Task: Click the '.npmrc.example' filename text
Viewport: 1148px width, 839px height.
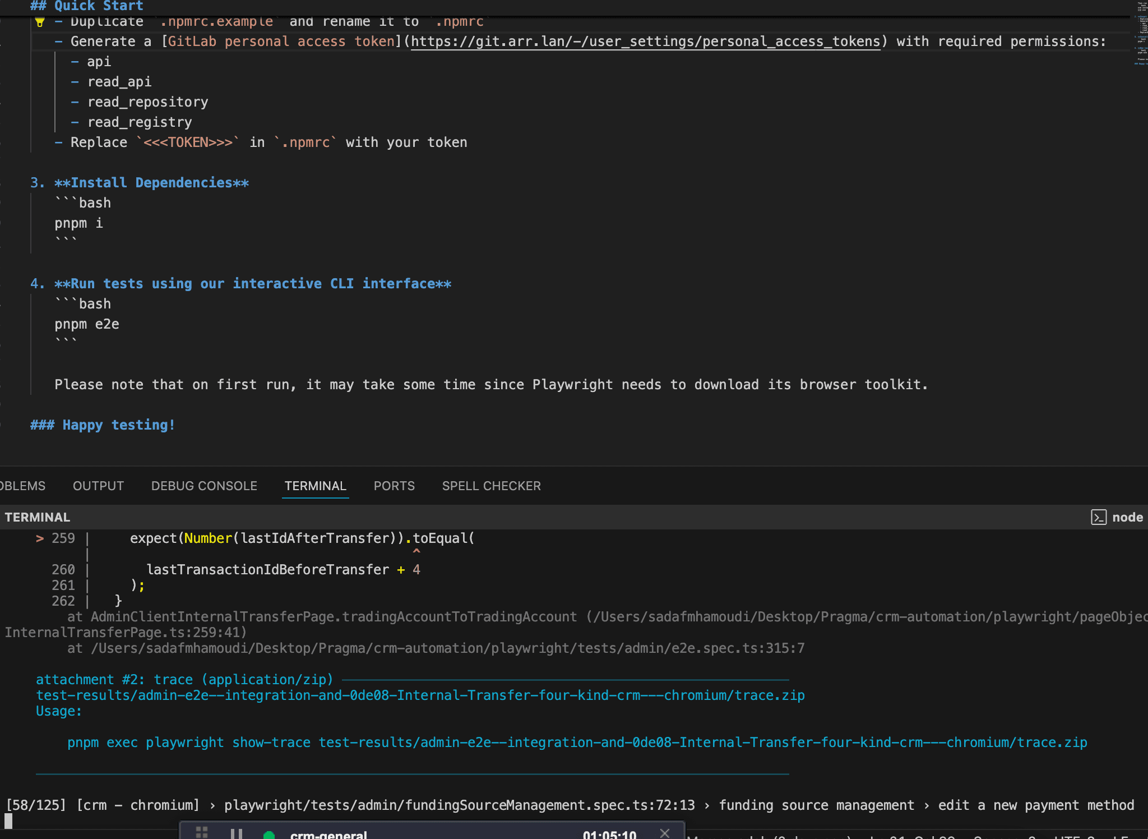Action: pyautogui.click(x=216, y=21)
